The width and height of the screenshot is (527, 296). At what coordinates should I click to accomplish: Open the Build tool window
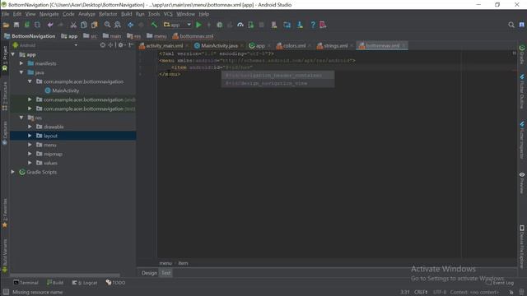pos(55,283)
